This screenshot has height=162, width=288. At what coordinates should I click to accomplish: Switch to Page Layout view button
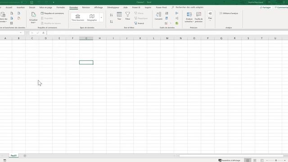(x=255, y=160)
